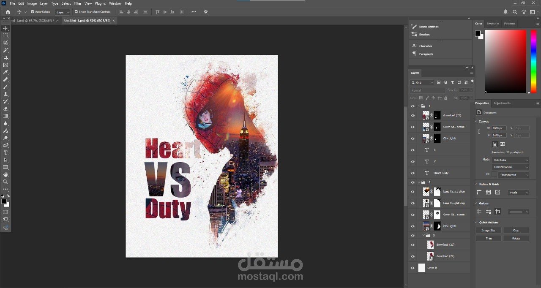Select the Magic Wand tool
The width and height of the screenshot is (541, 288).
[5, 50]
